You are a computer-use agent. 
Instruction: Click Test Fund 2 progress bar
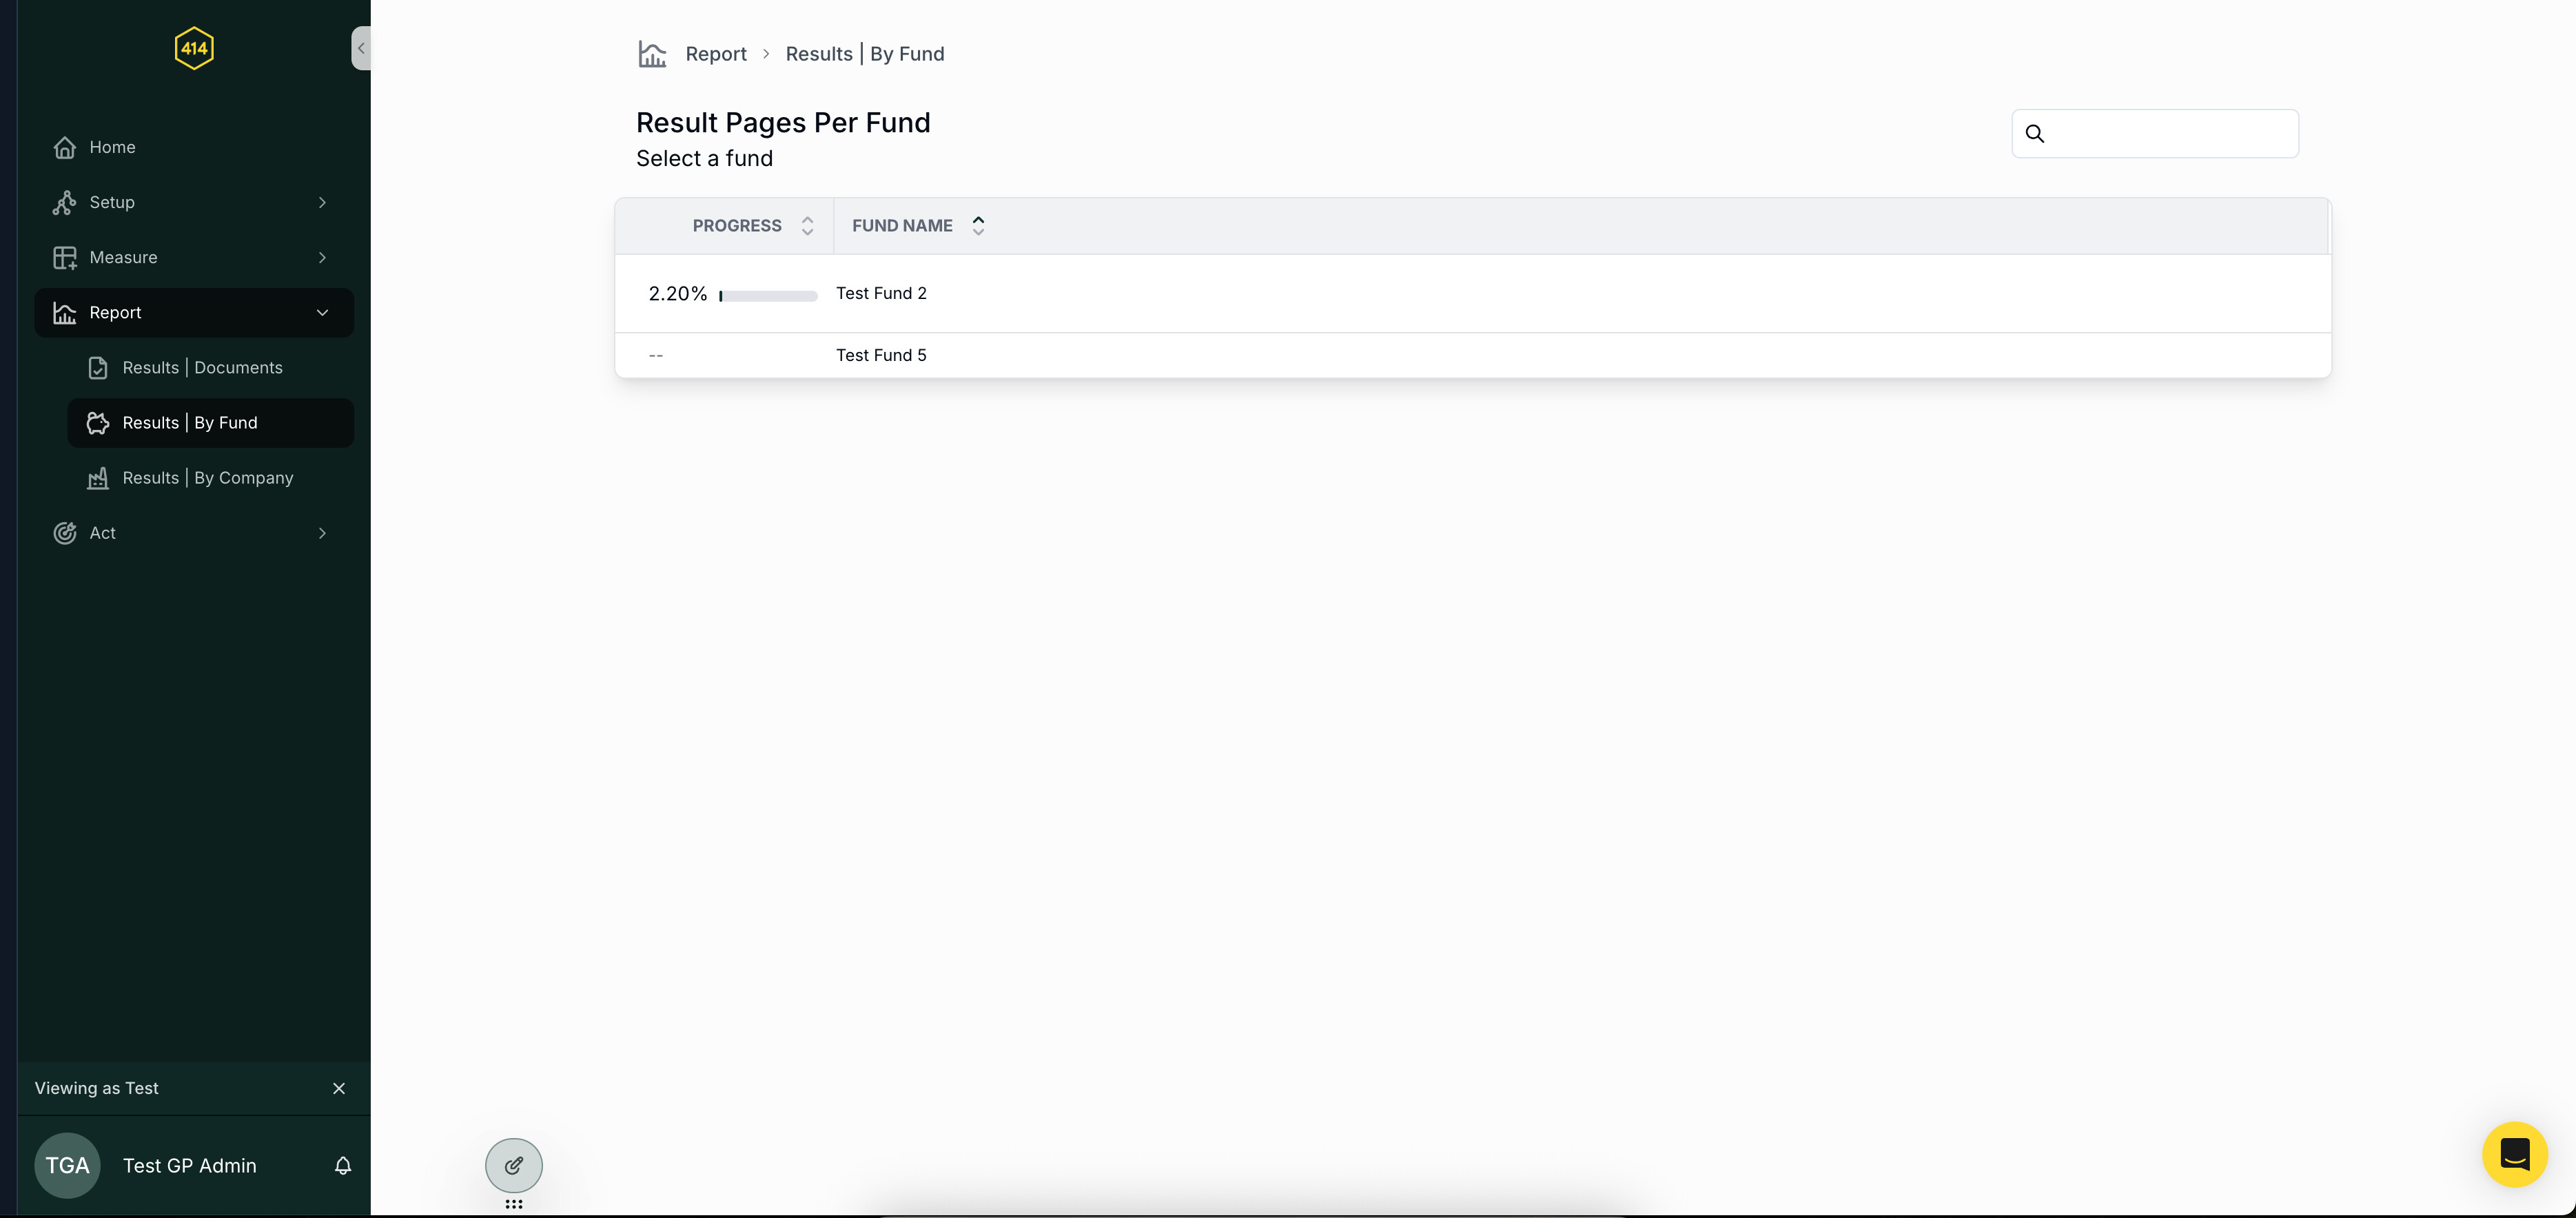click(768, 296)
